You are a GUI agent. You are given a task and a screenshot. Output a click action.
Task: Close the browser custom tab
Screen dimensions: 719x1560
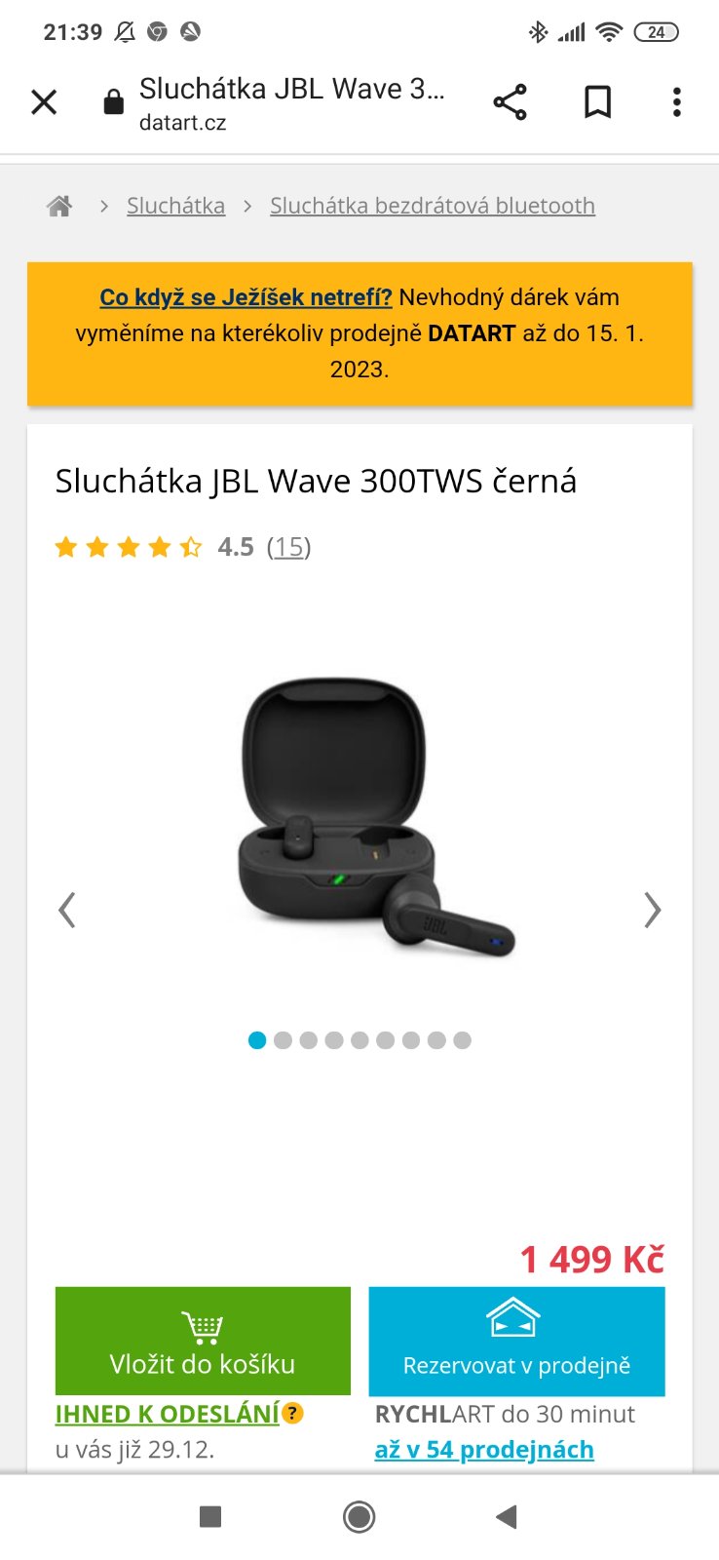[44, 101]
